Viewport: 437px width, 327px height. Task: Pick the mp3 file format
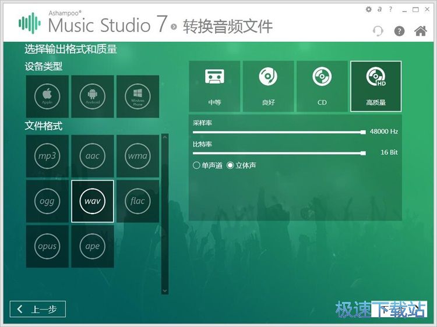pyautogui.click(x=47, y=156)
